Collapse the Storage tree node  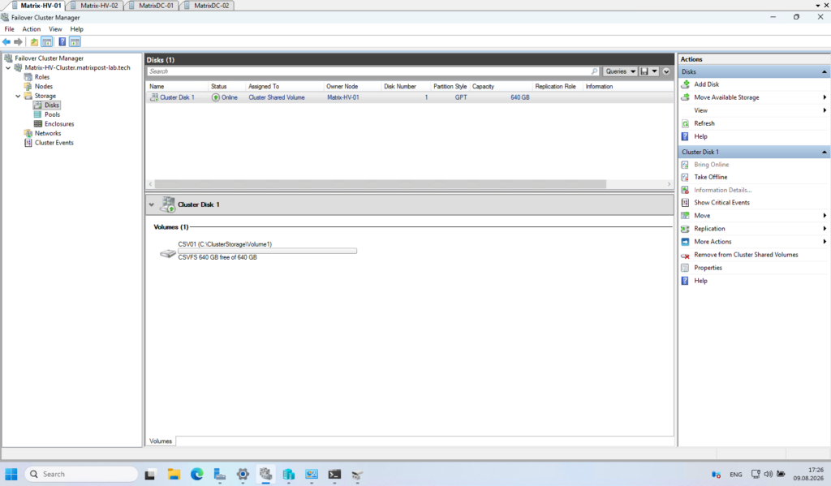click(x=18, y=96)
